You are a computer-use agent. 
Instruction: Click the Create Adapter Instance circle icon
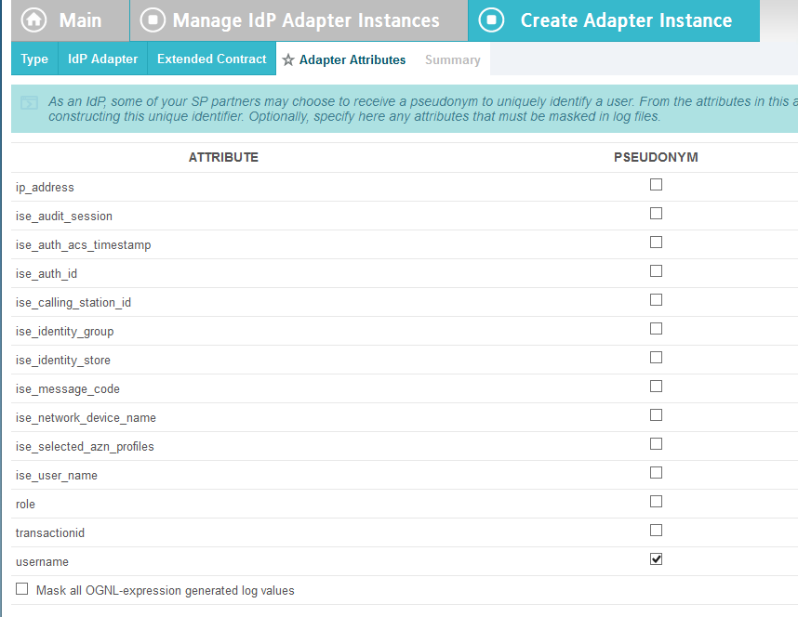[491, 20]
